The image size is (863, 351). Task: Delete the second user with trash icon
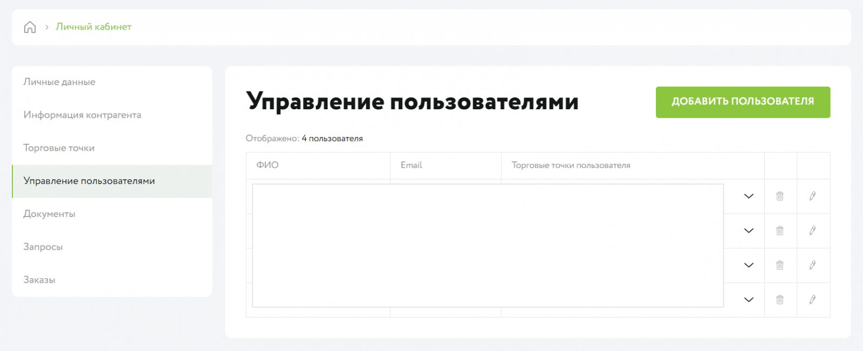click(780, 230)
